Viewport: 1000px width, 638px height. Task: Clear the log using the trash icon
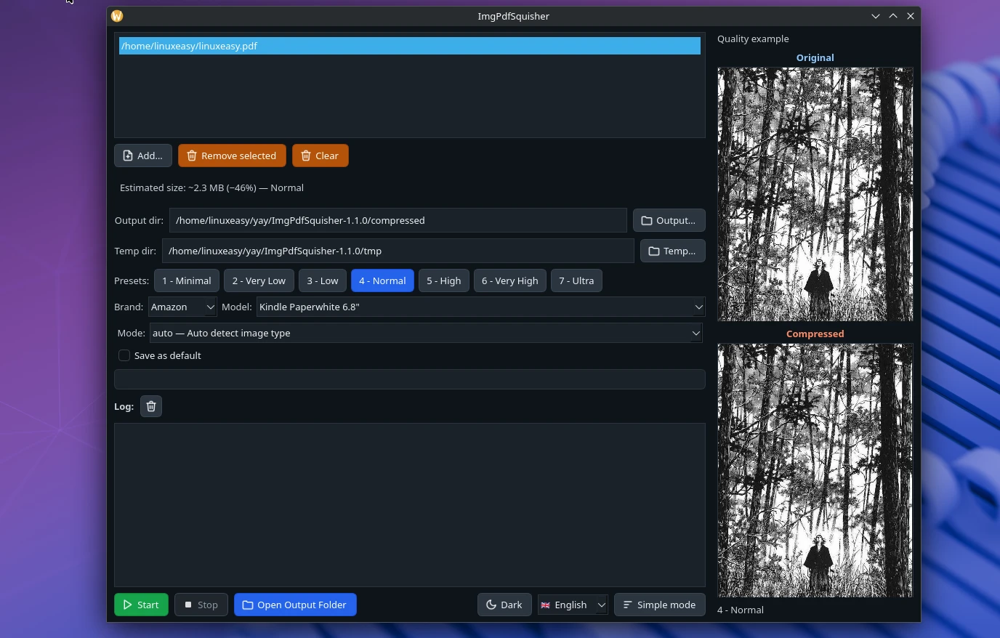[x=150, y=406]
